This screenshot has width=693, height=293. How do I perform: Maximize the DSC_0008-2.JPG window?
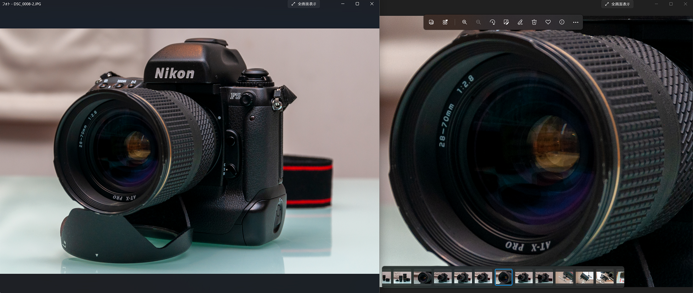tap(357, 4)
